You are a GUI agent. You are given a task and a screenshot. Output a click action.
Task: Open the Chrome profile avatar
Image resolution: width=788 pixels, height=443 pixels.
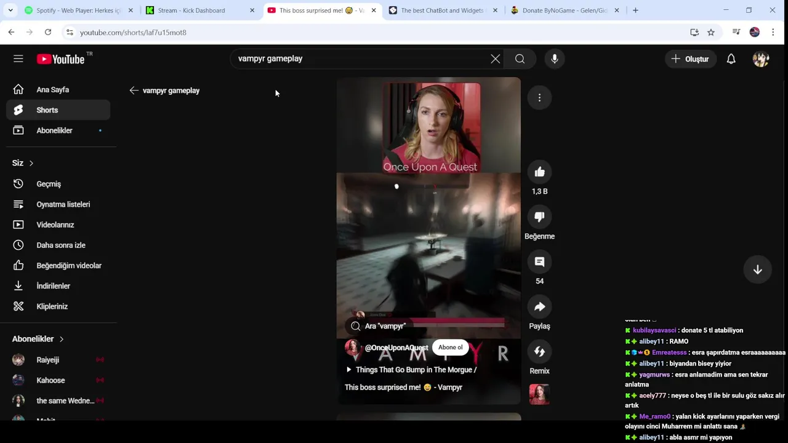pos(755,32)
